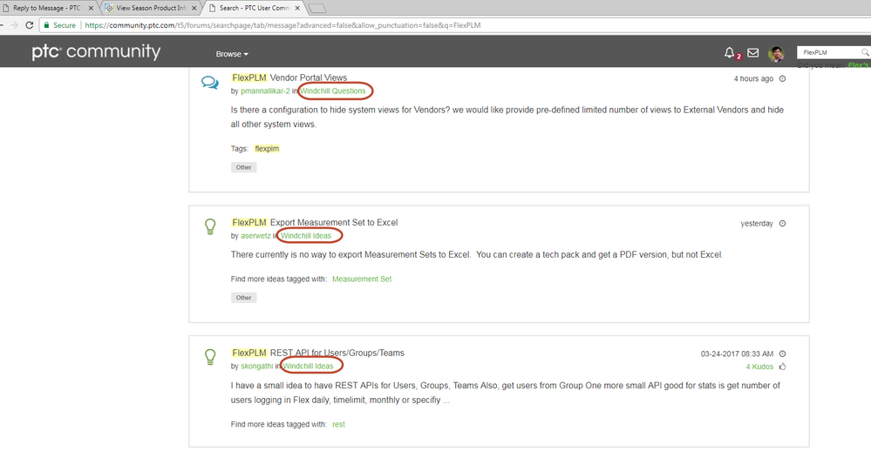Viewport: 871px width, 451px height.
Task: Open the user profile avatar
Action: (x=776, y=53)
